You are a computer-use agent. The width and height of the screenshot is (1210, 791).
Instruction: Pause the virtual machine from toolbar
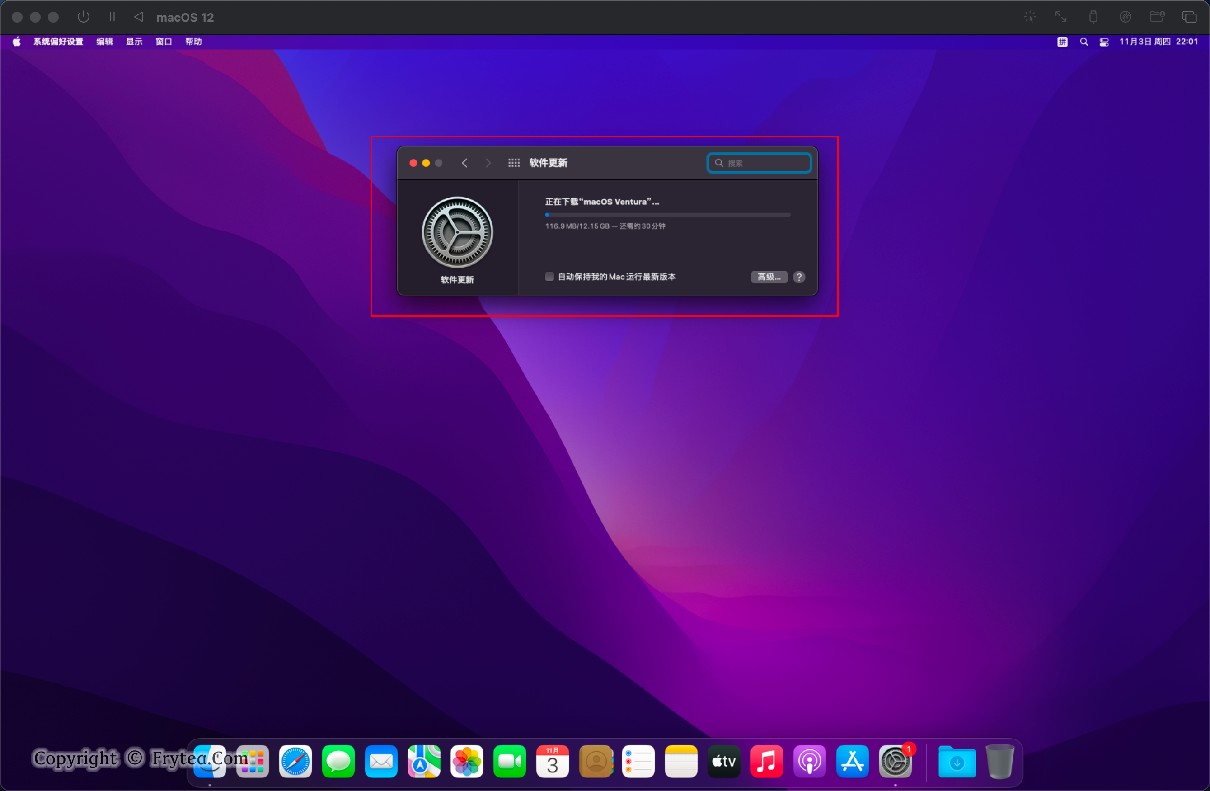112,17
